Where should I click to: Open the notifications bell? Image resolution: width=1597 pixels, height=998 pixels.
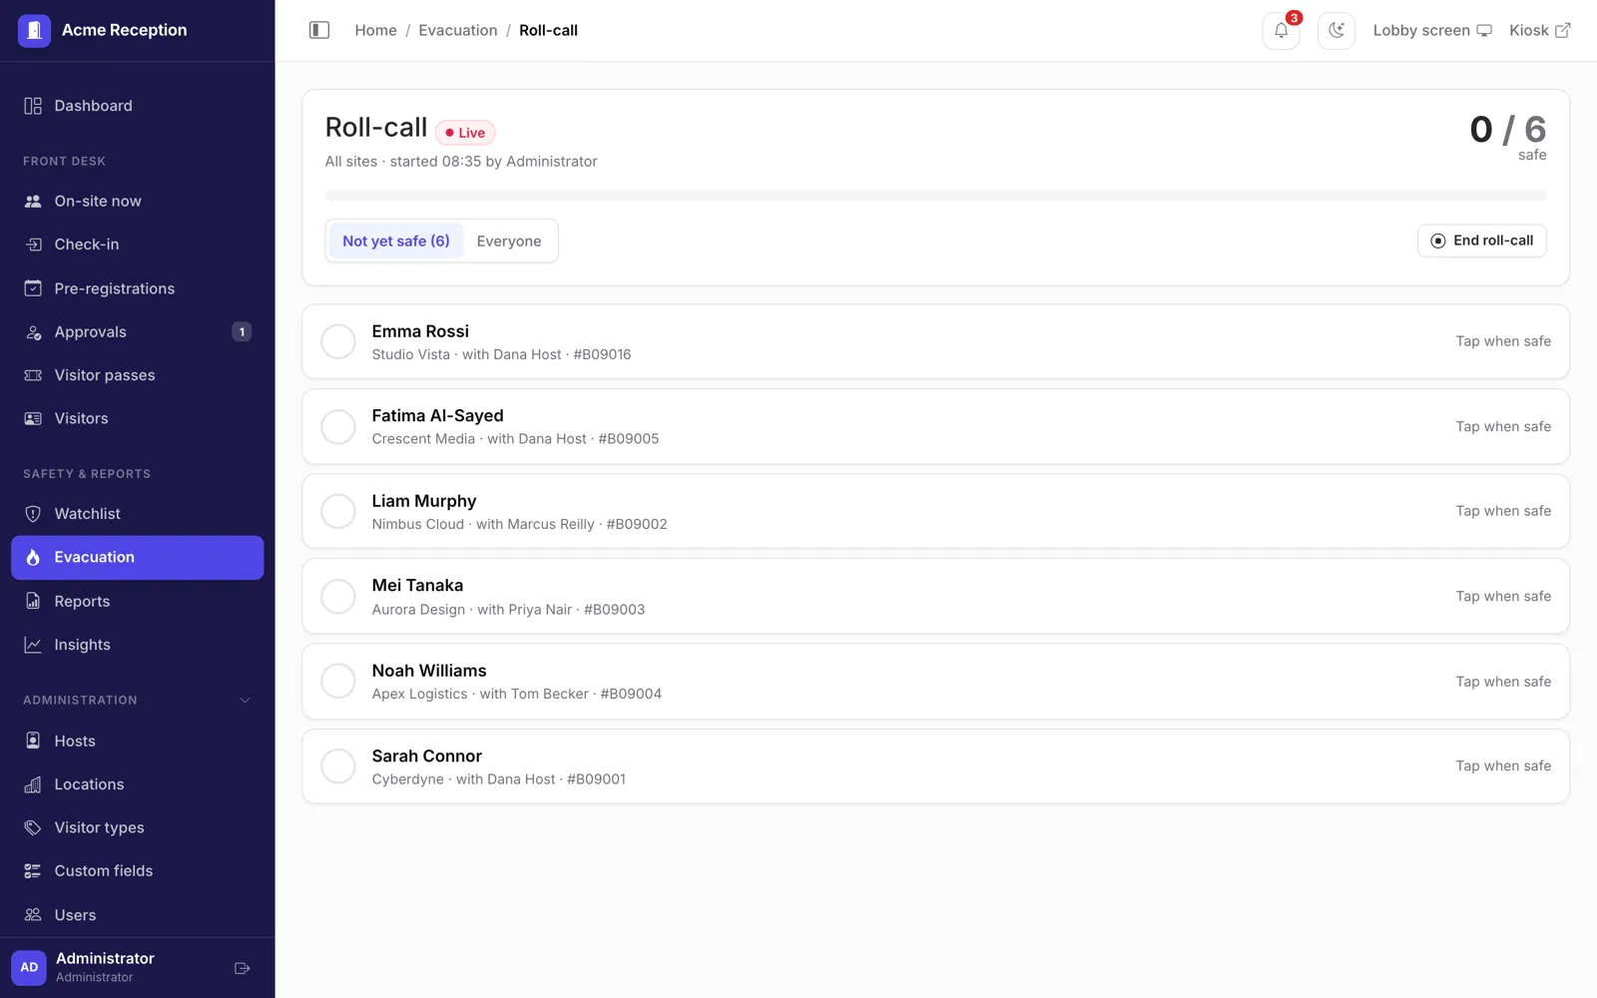1282,30
